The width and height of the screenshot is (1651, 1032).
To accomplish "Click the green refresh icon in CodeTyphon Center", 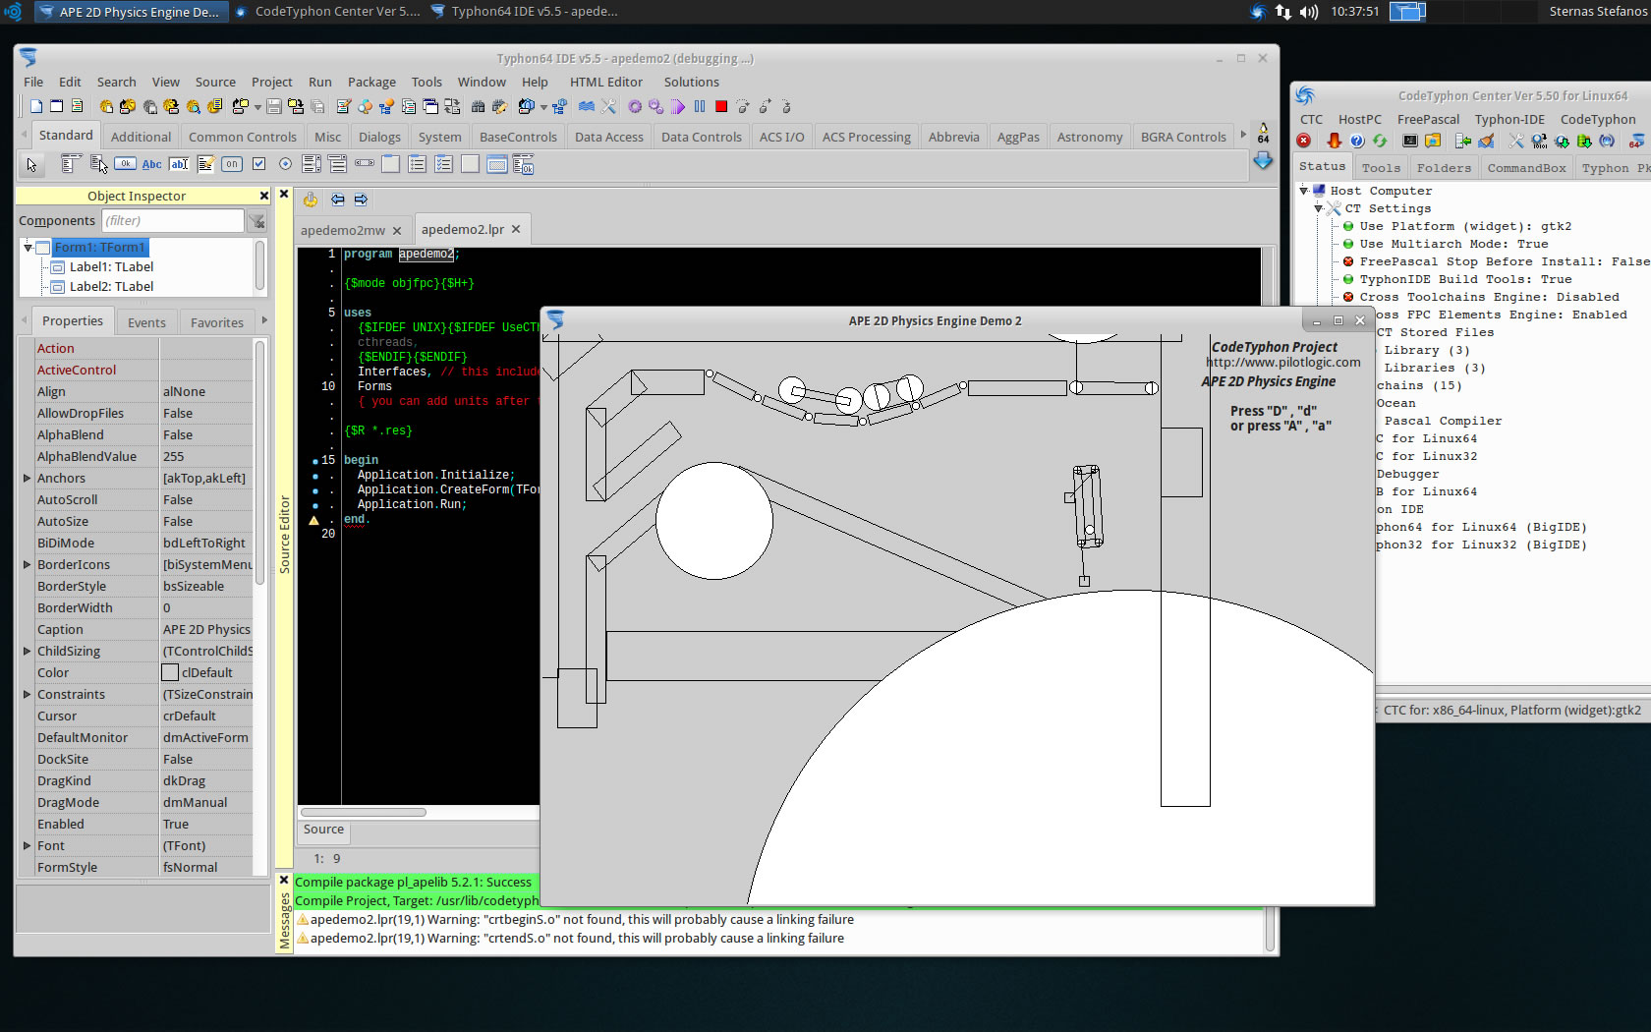I will (1380, 141).
